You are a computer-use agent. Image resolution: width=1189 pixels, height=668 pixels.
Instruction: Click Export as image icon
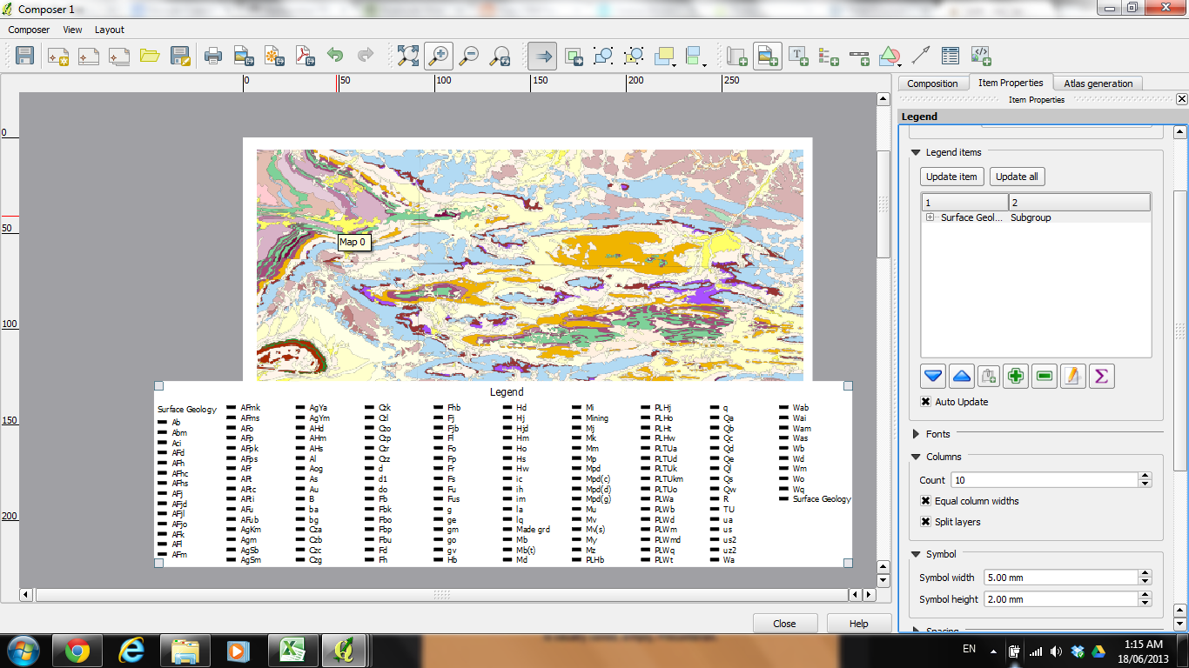click(x=244, y=57)
